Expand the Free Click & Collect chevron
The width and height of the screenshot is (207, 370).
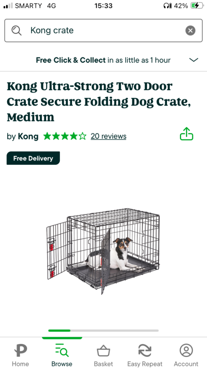point(194,60)
